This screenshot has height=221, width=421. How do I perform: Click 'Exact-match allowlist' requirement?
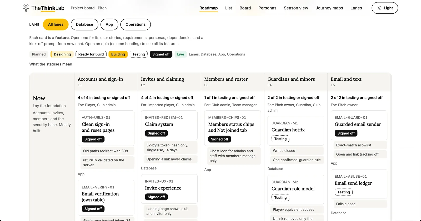tap(360, 145)
